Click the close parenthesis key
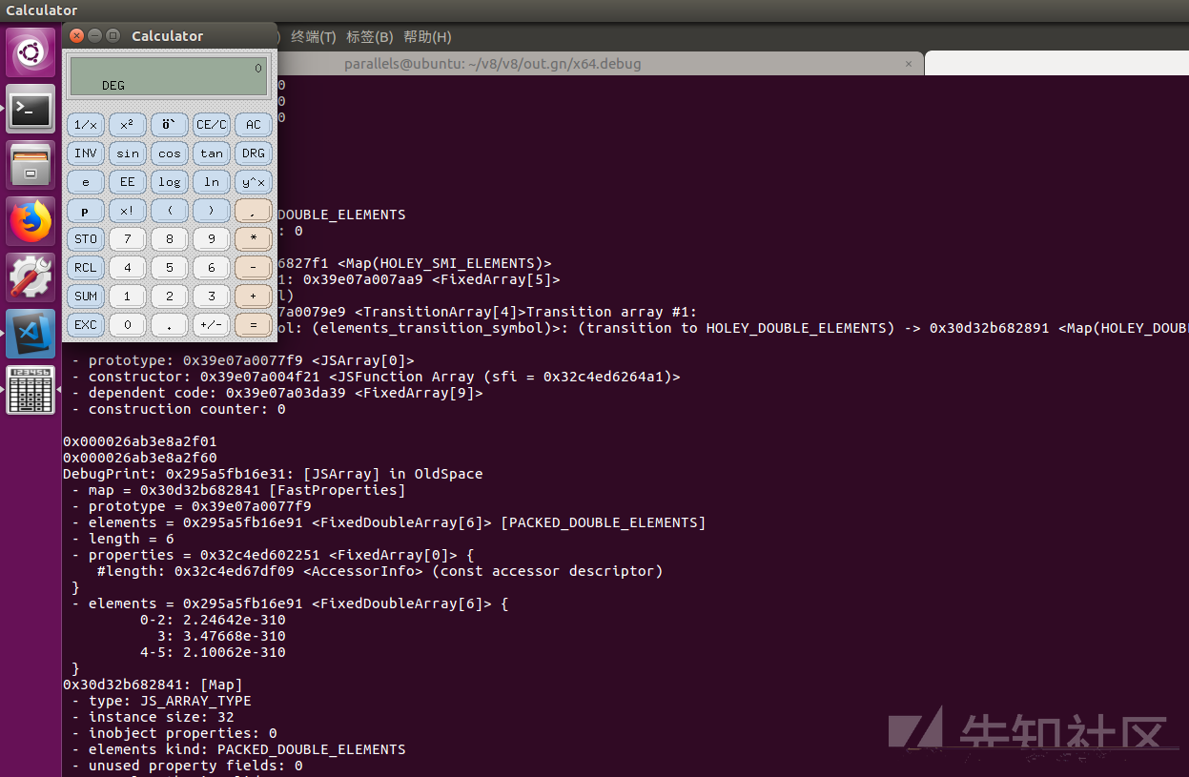This screenshot has width=1189, height=777. (x=212, y=211)
